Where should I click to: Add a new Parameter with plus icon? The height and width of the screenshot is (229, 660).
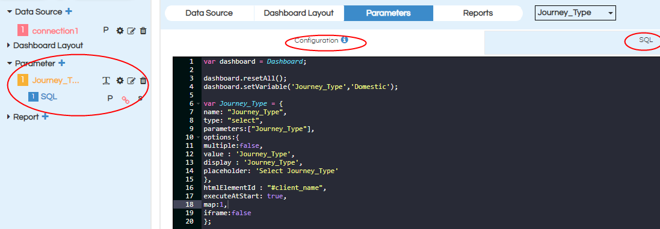coord(61,63)
